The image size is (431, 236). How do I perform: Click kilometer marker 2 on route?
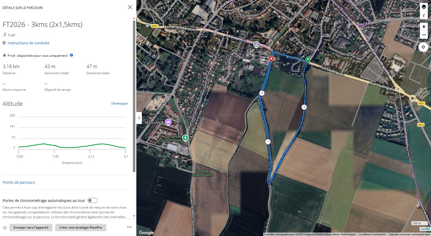[304, 107]
